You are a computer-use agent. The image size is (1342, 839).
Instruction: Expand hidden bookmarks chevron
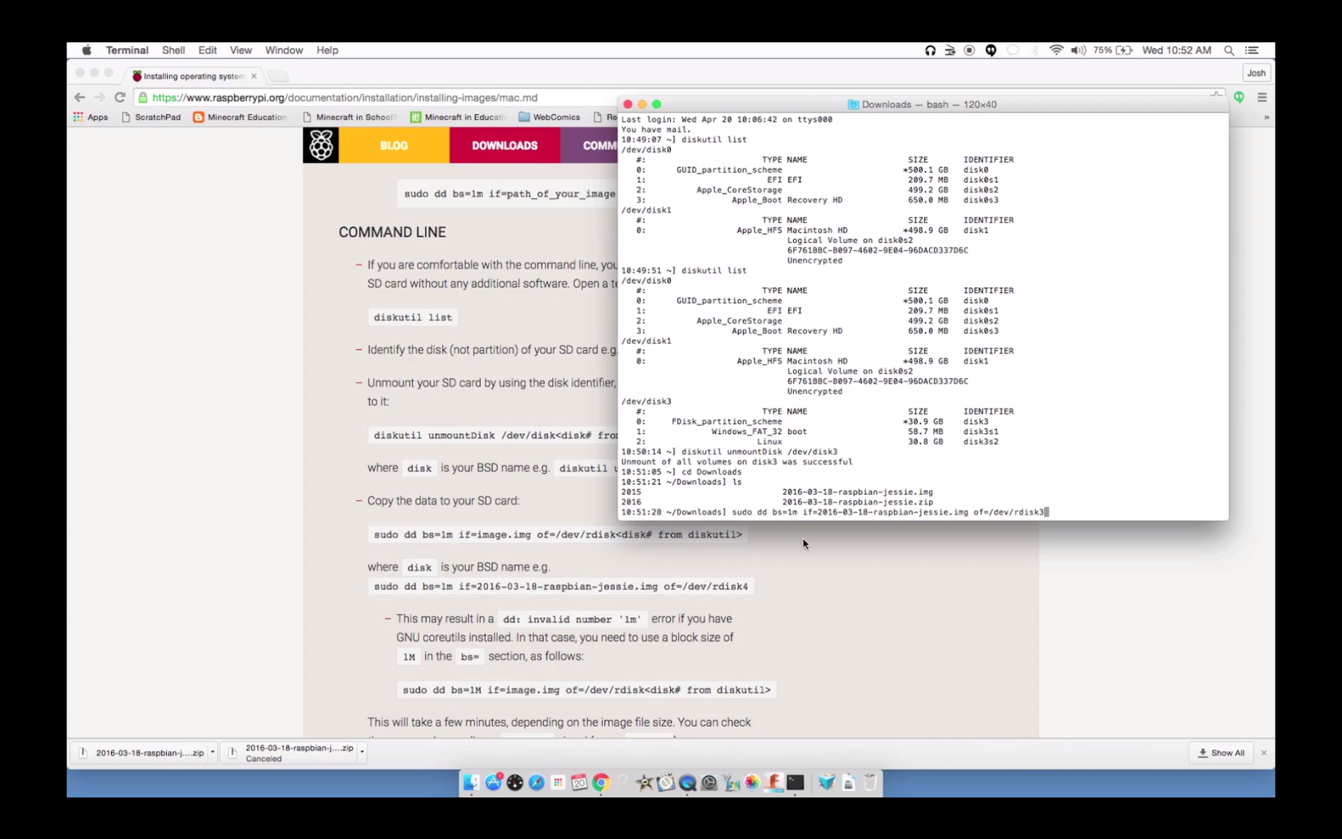click(1266, 117)
